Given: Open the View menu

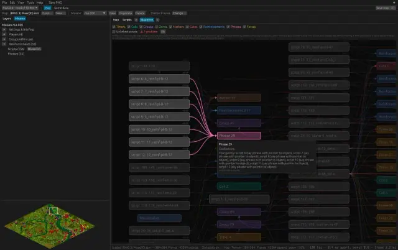Looking at the screenshot, I should tap(21, 2).
